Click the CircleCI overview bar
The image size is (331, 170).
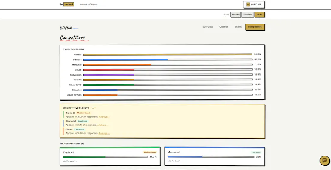click(168, 80)
